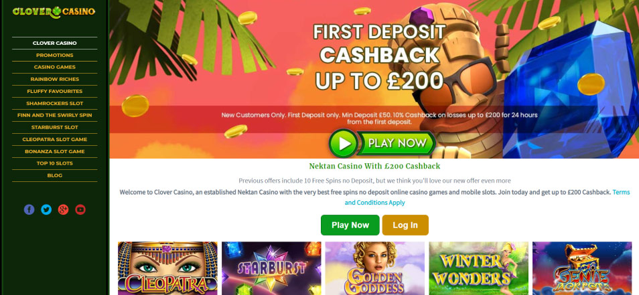Open Fluffy Favourites from the sidebar
Image resolution: width=639 pixels, height=295 pixels.
click(x=55, y=91)
